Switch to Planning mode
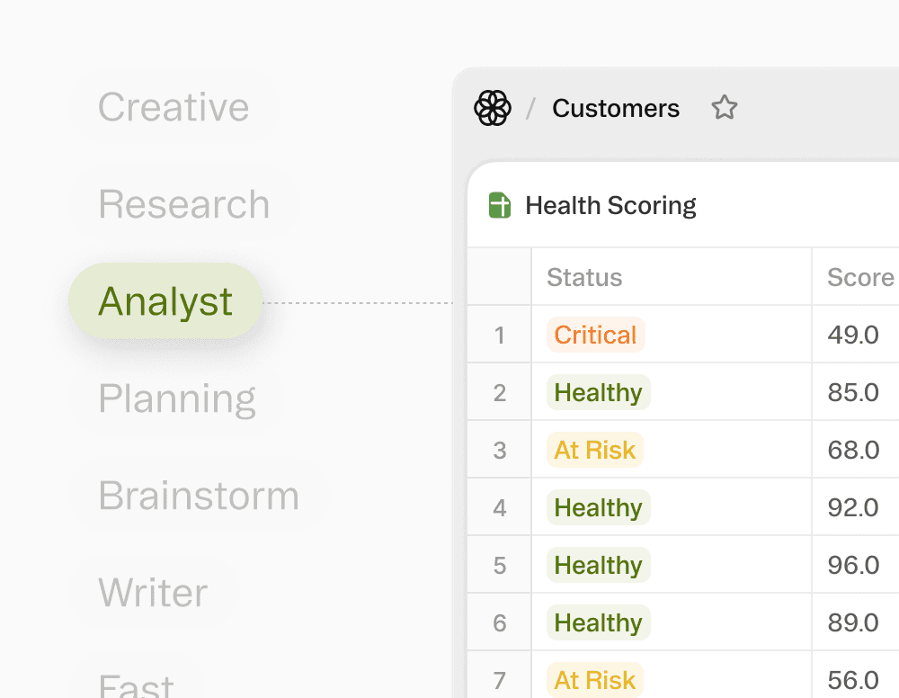Viewport: 899px width, 698px height. pyautogui.click(x=177, y=398)
